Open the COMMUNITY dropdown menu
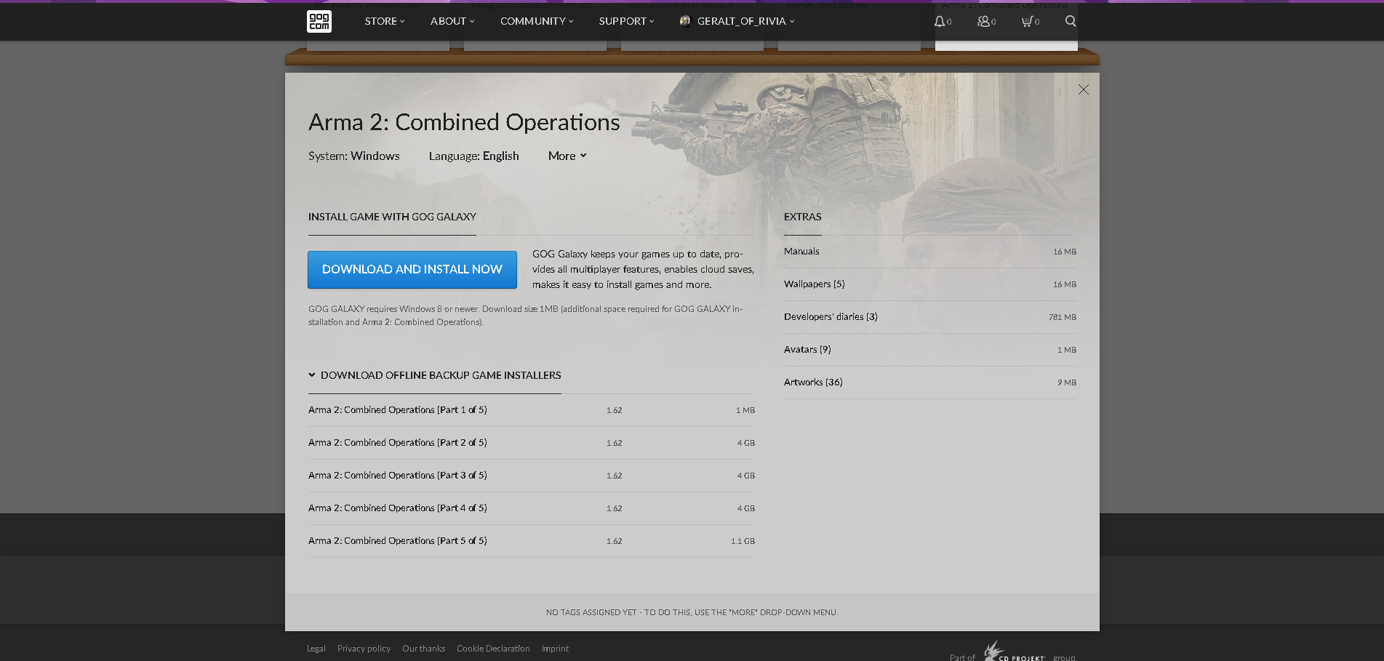Viewport: 1384px width, 661px height. click(537, 21)
